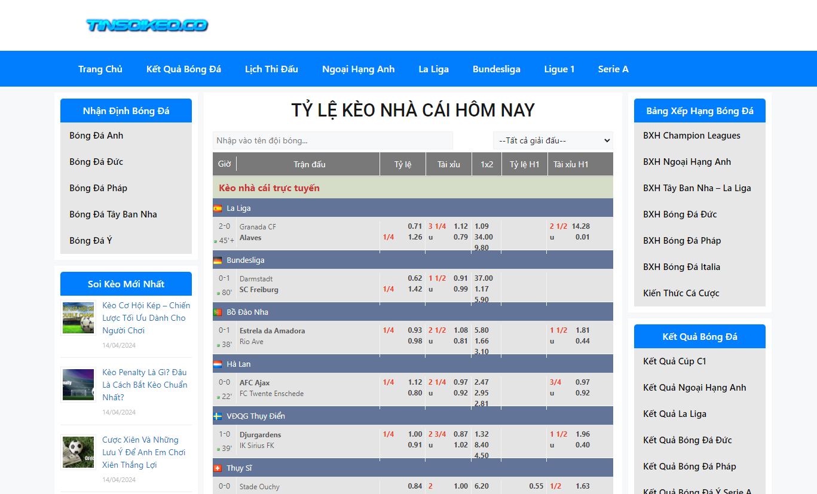The height and width of the screenshot is (494, 817).
Task: Click the Tinsoikeo.co site logo
Action: click(x=147, y=25)
